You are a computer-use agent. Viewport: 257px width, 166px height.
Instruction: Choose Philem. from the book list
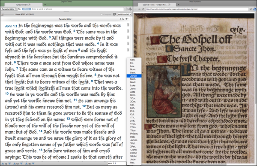pyautogui.click(x=134, y=134)
